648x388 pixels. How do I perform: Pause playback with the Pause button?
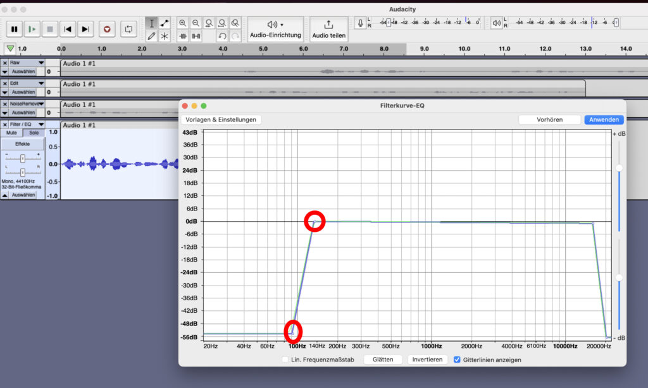(x=14, y=29)
